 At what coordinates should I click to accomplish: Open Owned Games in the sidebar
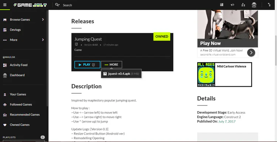click(20, 125)
